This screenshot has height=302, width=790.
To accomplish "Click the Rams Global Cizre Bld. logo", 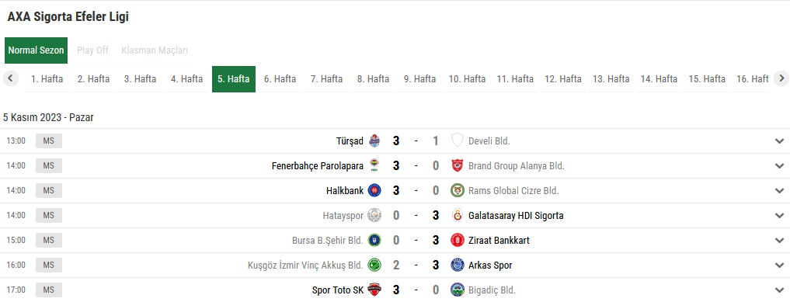I will [457, 190].
